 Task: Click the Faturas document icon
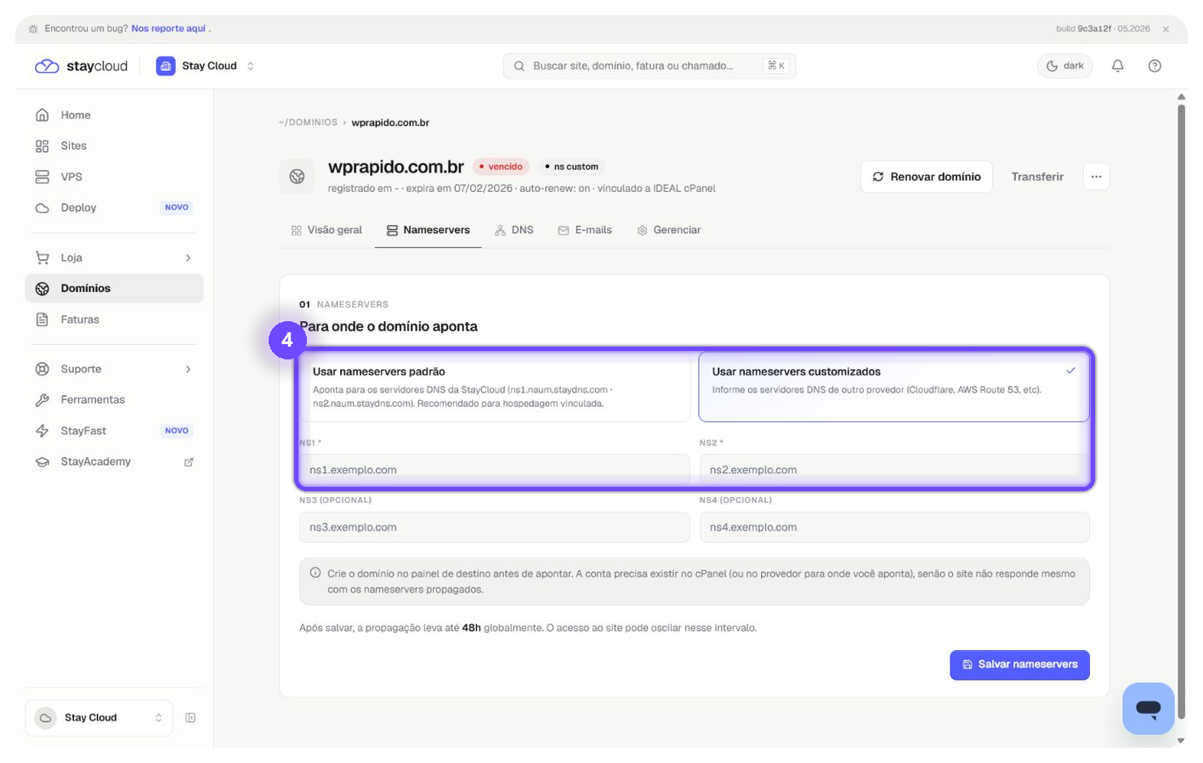click(x=42, y=319)
